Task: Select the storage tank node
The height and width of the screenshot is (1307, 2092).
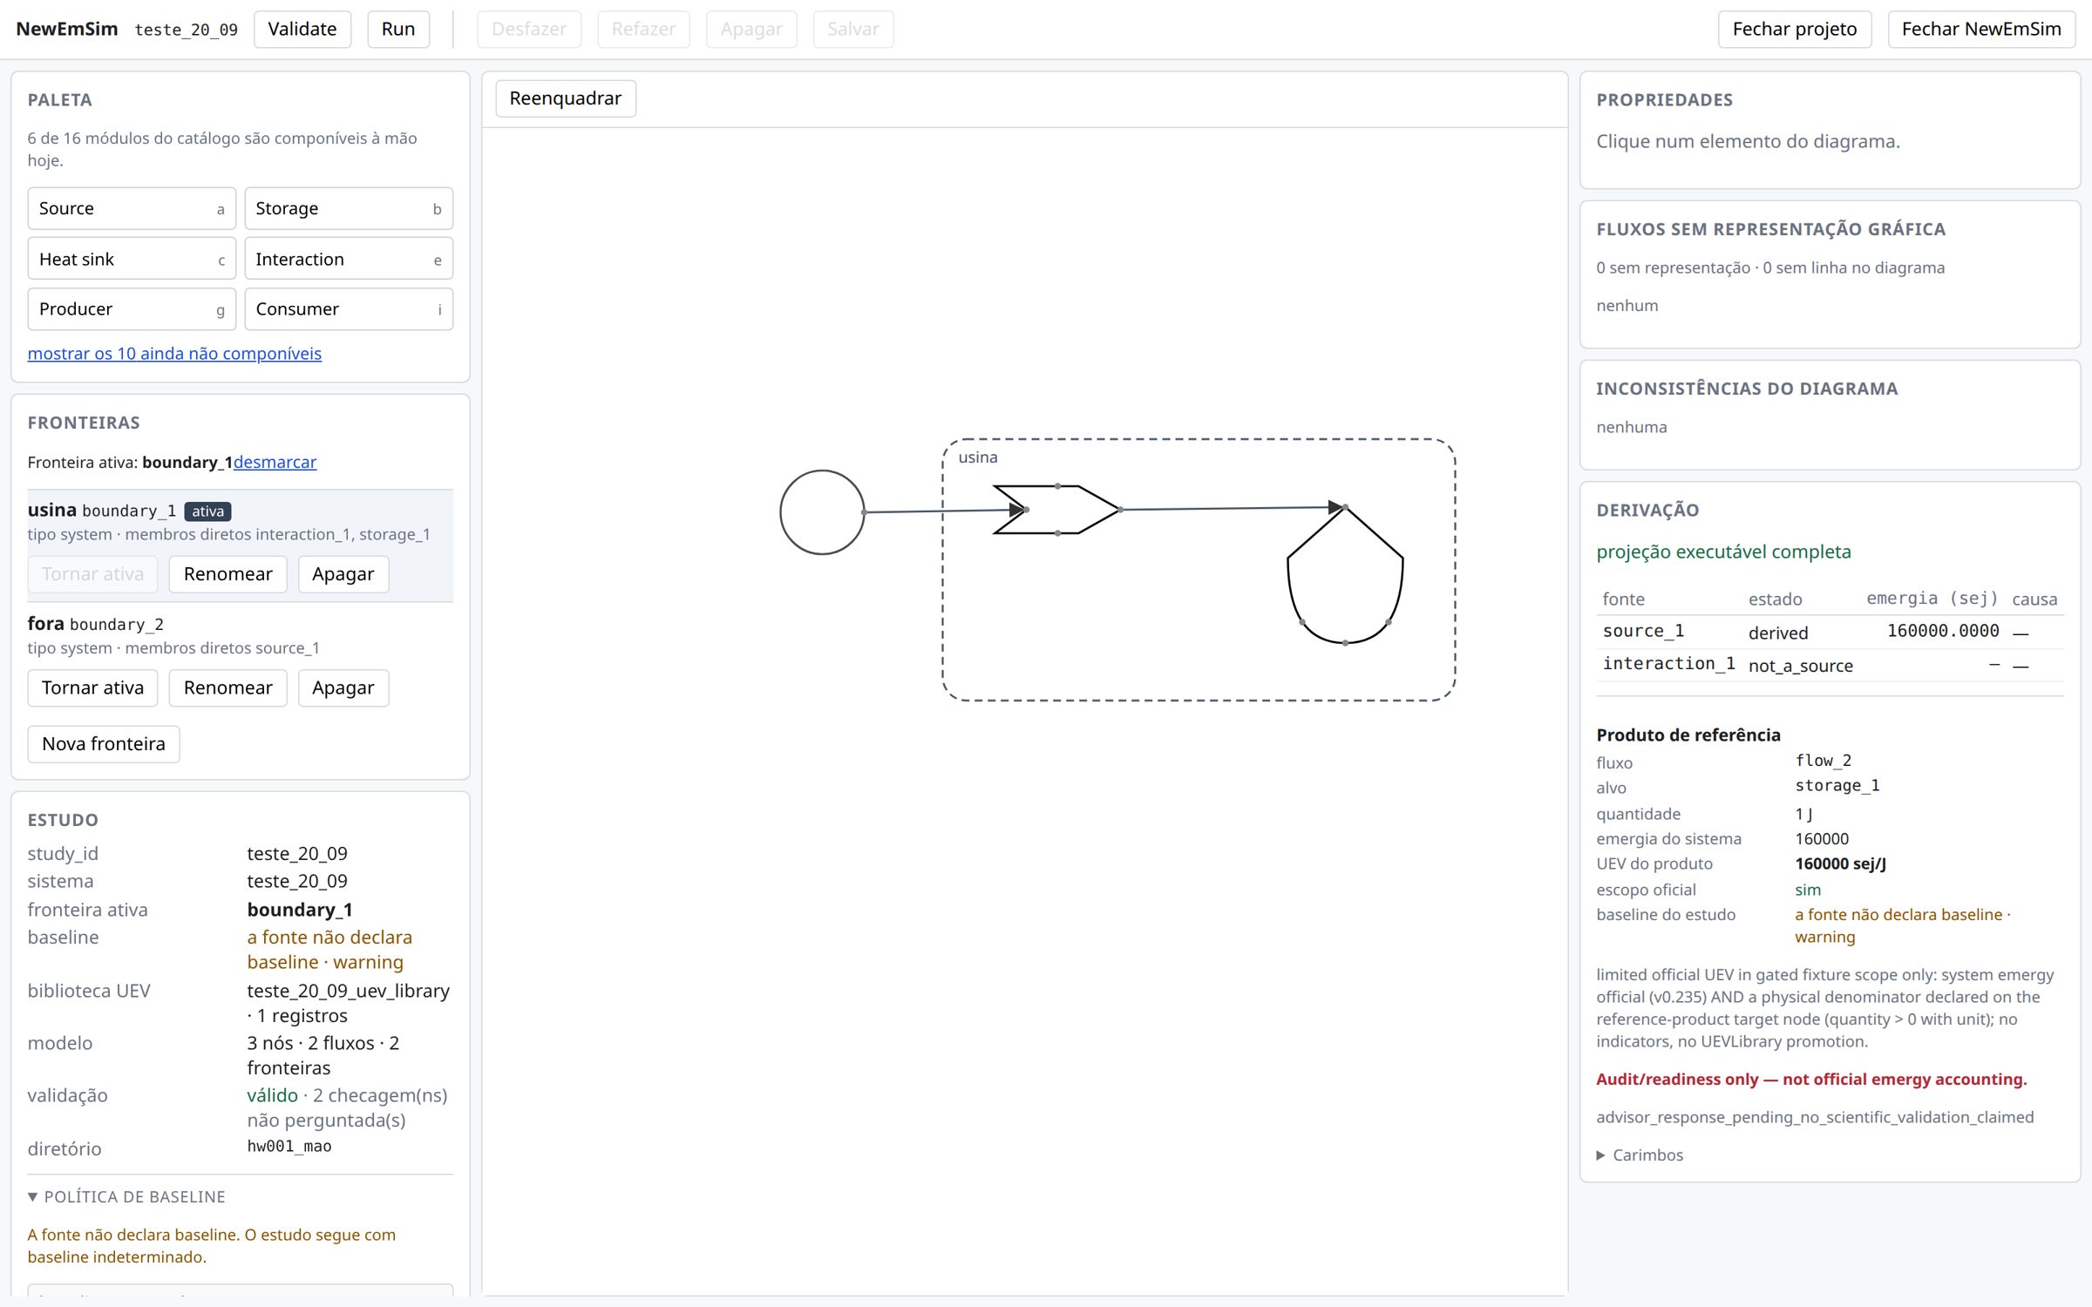Action: (x=1345, y=575)
